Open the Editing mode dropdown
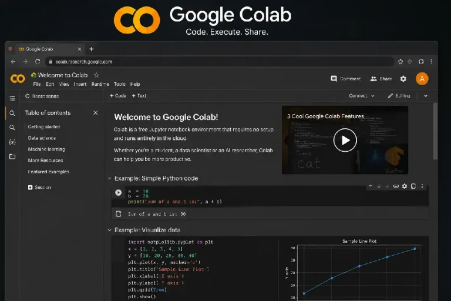The width and height of the screenshot is (451, 301). [399, 96]
